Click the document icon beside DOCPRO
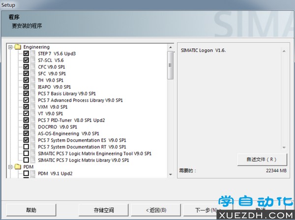 pos(33,127)
